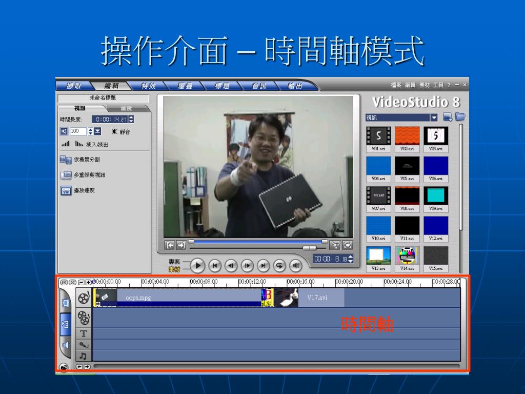Select the V14.avi test pattern thumbnail
Image resolution: width=525 pixels, height=394 pixels.
pos(407,259)
